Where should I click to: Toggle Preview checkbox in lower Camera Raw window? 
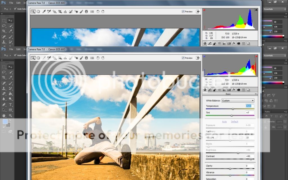pos(183,58)
